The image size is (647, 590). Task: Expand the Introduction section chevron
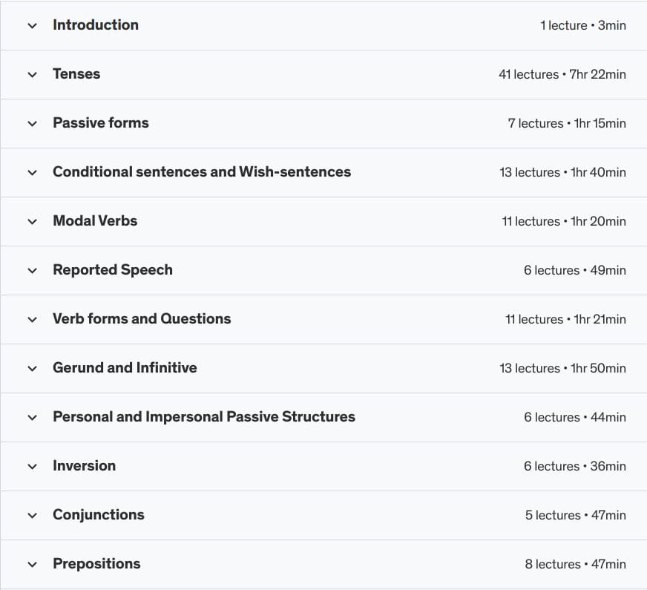[32, 26]
